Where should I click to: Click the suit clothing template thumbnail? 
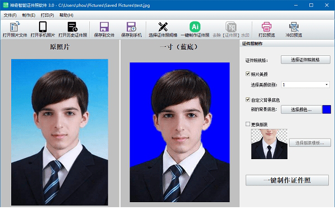(x=269, y=144)
